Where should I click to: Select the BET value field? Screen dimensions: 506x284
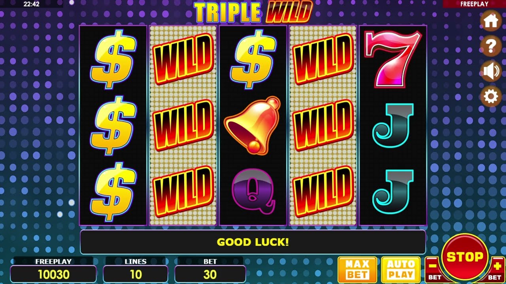pyautogui.click(x=210, y=274)
